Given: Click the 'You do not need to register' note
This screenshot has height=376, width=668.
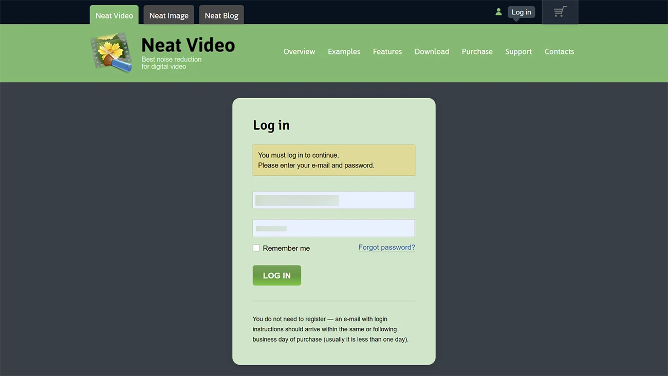Looking at the screenshot, I should pyautogui.click(x=330, y=329).
